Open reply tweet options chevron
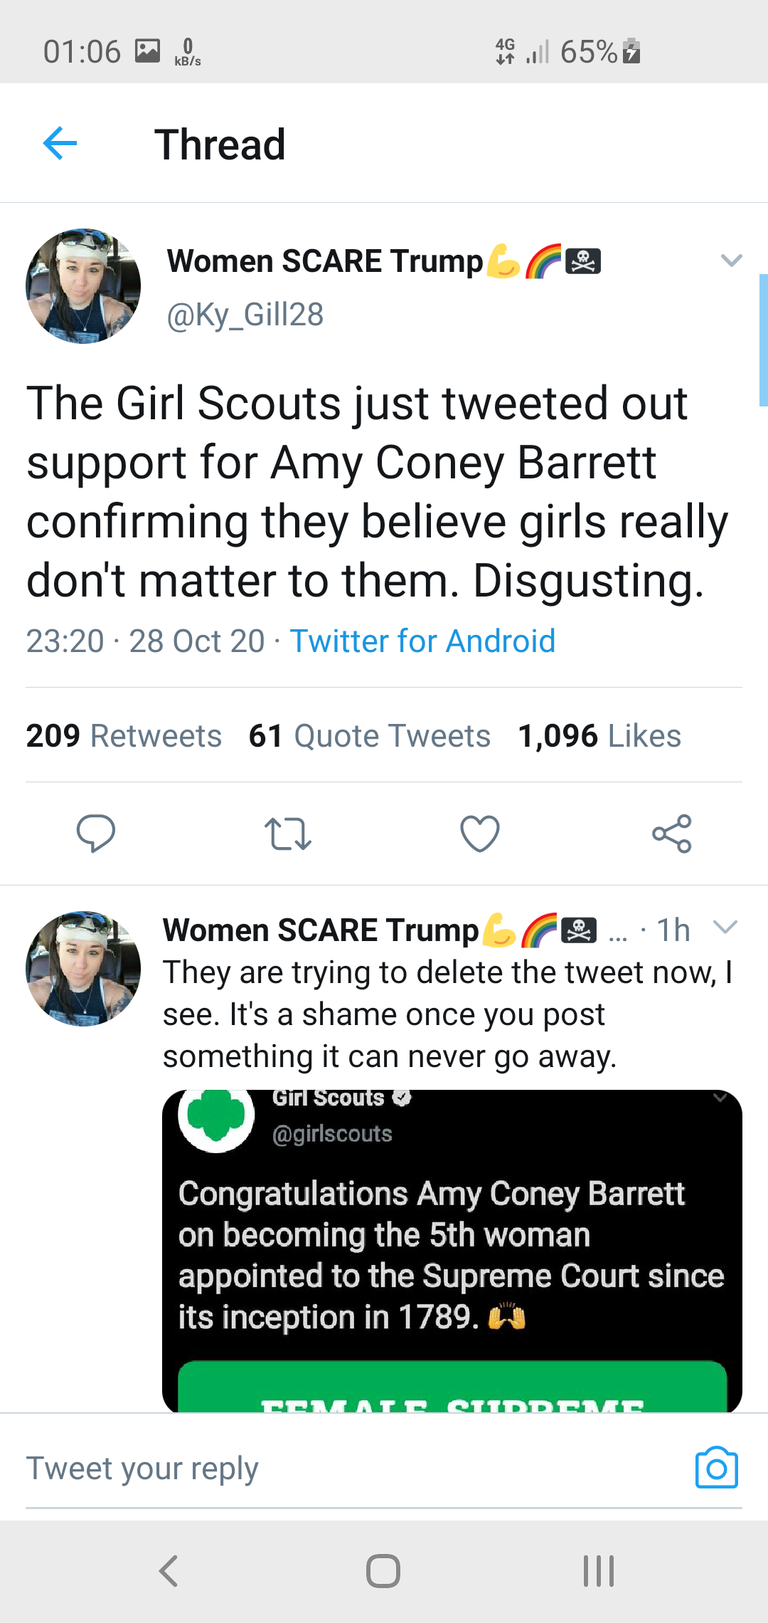 coord(725,927)
